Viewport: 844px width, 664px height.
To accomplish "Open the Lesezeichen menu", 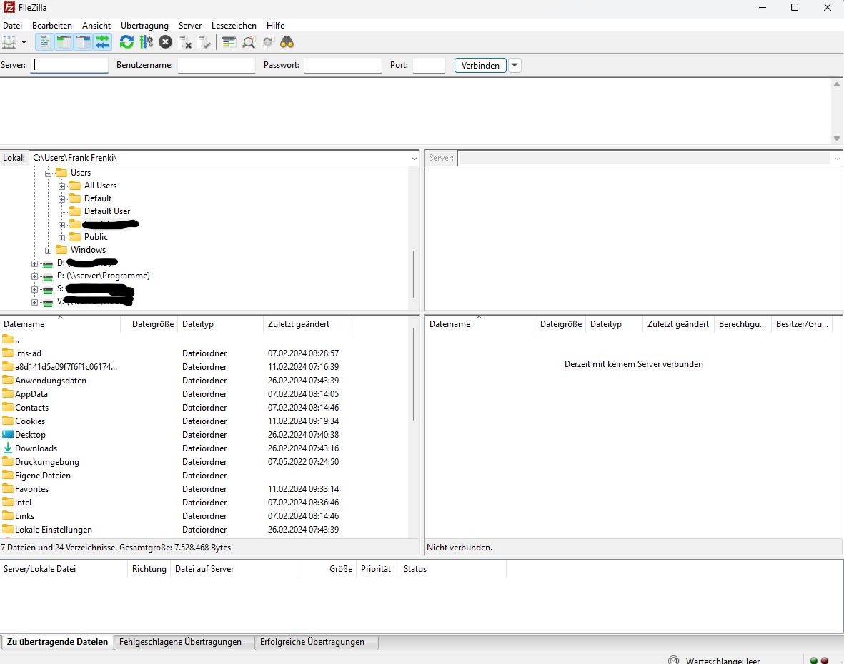I will pyautogui.click(x=234, y=25).
